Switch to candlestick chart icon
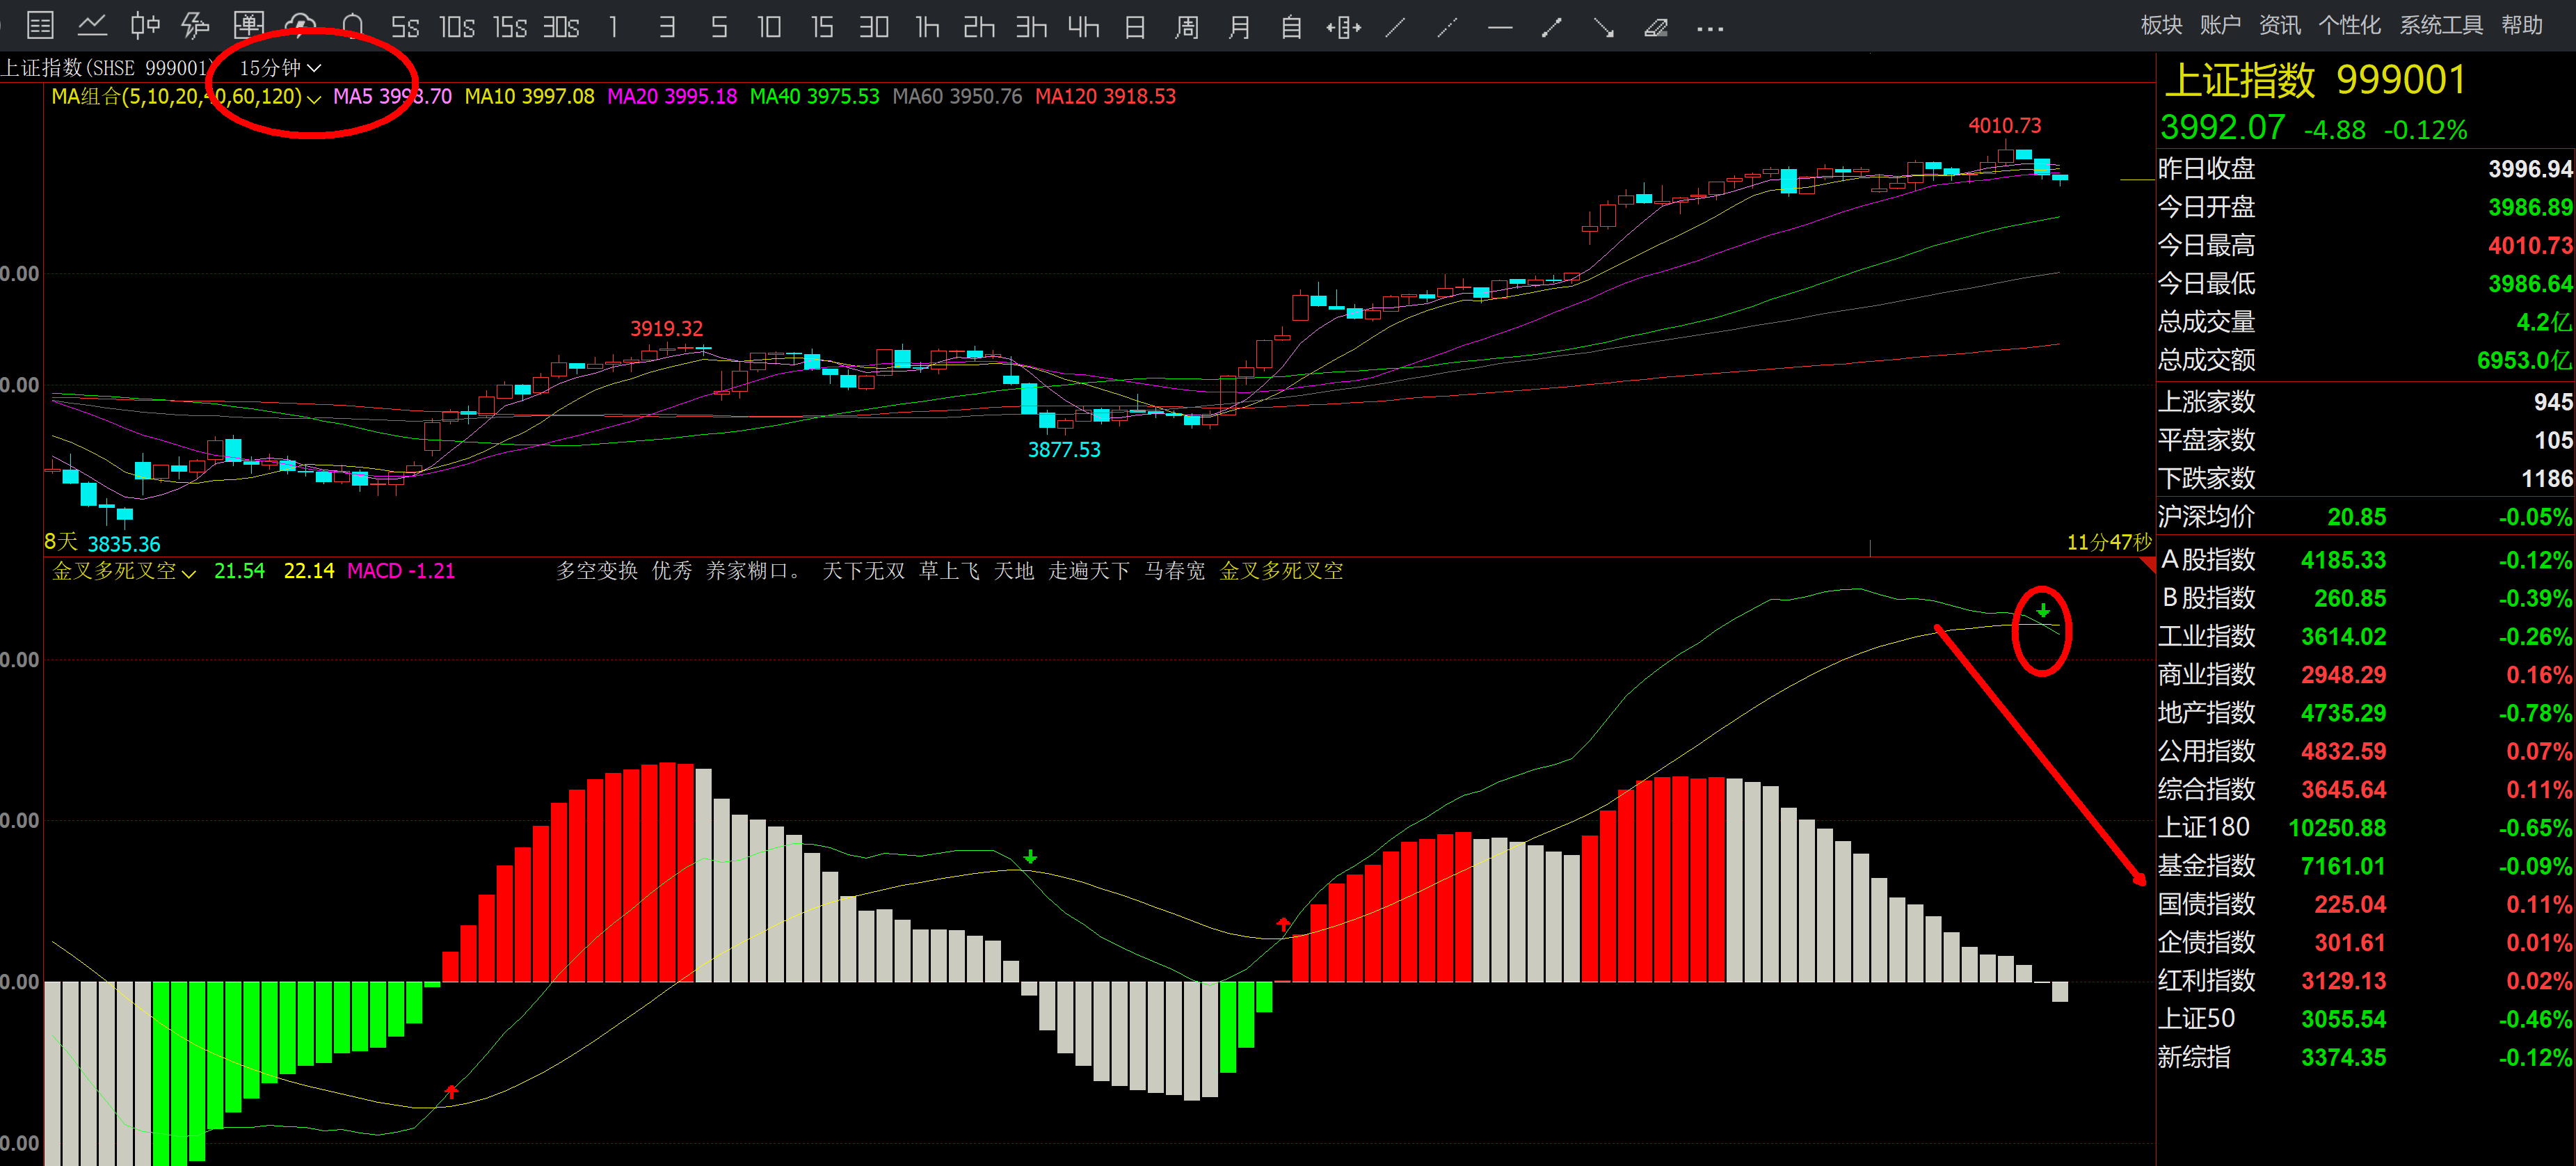 tap(145, 26)
